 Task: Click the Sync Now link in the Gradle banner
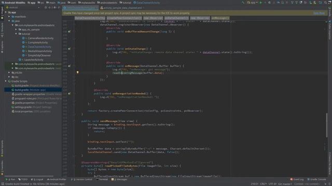[x=319, y=13]
